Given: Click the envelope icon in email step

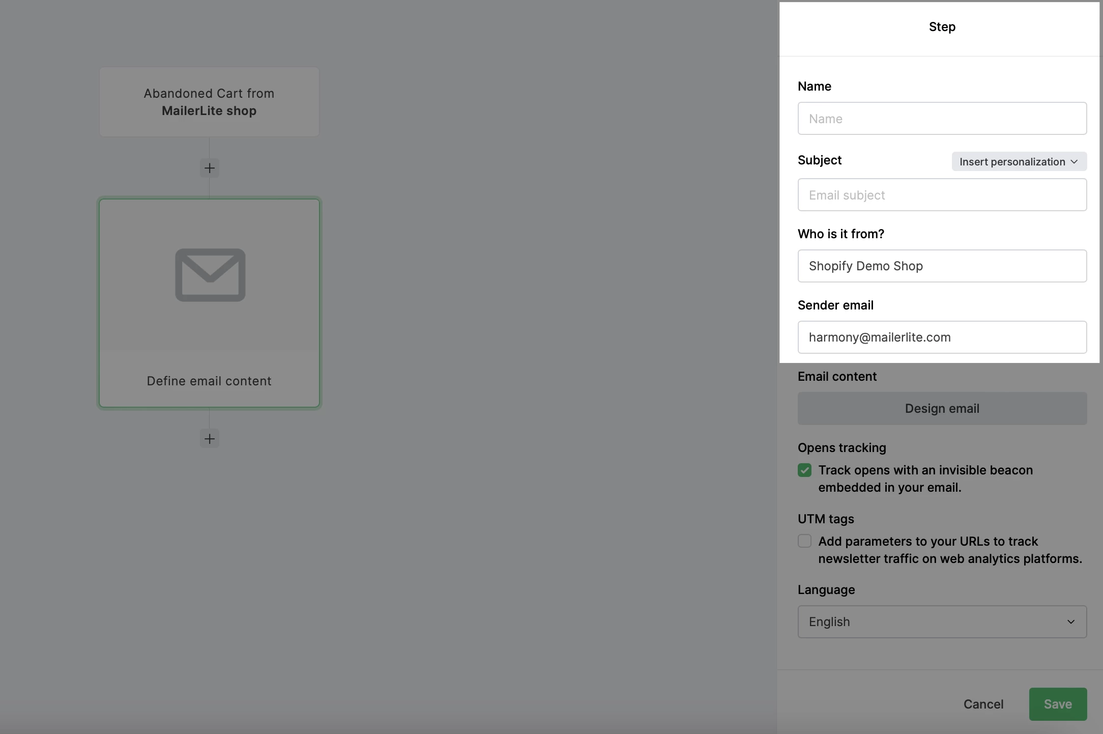Looking at the screenshot, I should pos(210,275).
